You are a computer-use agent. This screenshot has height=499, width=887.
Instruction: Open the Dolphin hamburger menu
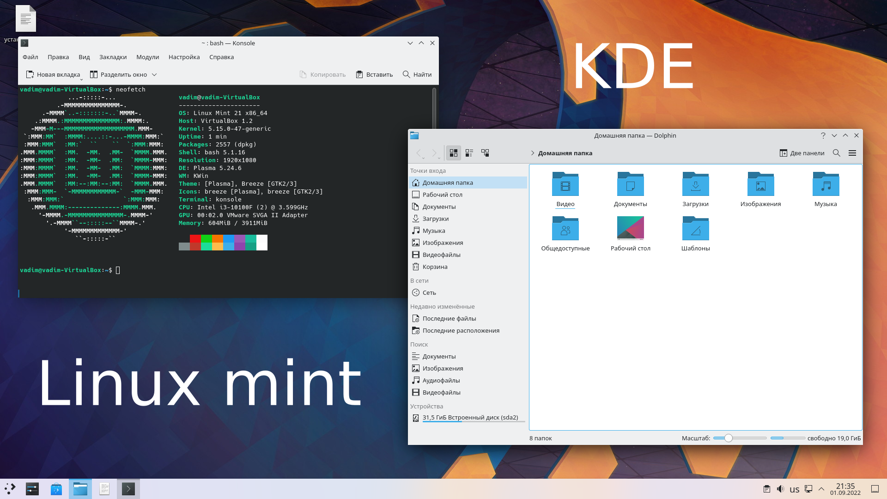click(x=853, y=153)
